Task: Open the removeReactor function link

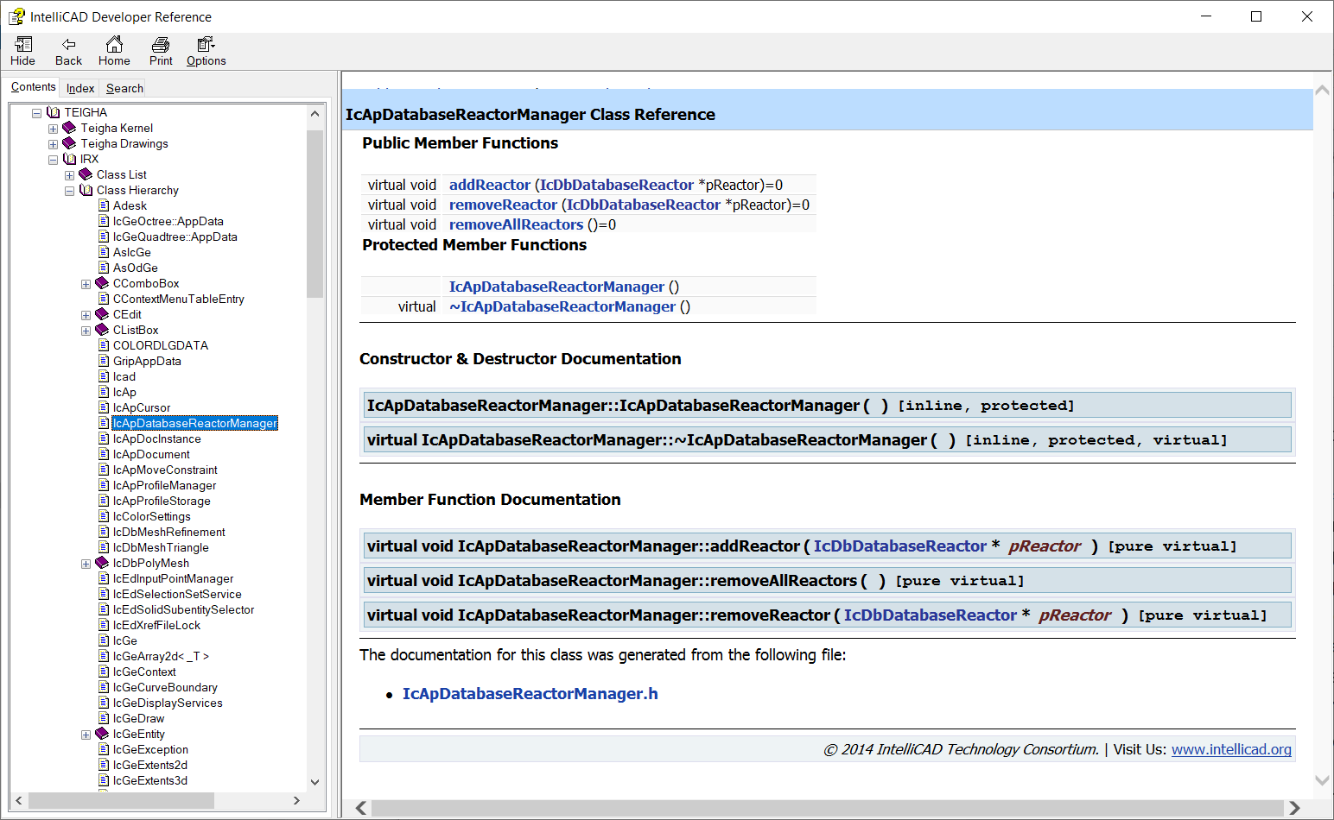Action: coord(503,205)
